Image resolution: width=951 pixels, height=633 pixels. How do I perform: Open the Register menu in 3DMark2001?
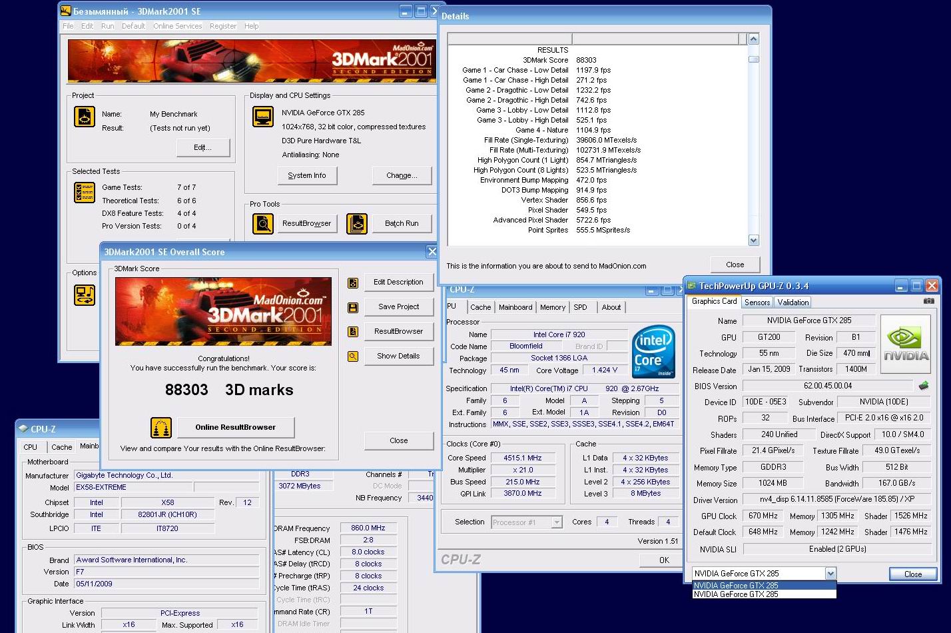223,26
